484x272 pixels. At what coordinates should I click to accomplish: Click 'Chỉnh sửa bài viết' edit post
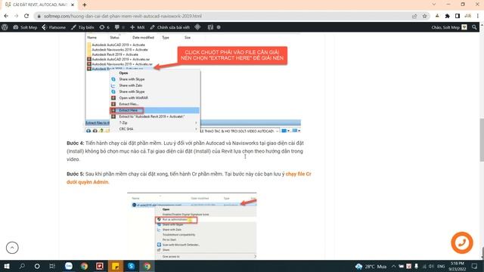click(x=169, y=27)
